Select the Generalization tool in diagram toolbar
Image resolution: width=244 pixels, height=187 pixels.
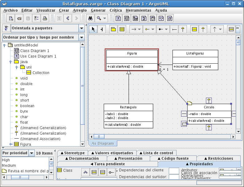coord(183,29)
